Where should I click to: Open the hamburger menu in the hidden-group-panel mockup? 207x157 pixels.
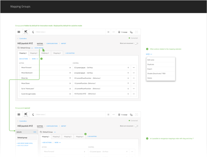19,32
